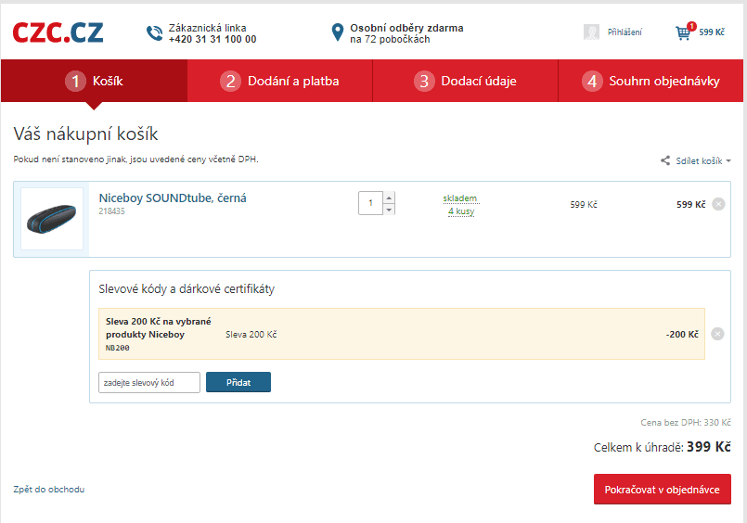Click the user avatar login icon
This screenshot has width=747, height=523.
click(591, 32)
